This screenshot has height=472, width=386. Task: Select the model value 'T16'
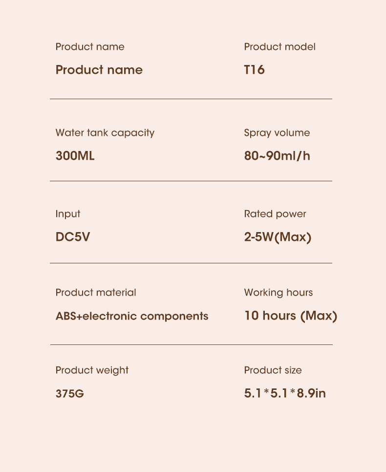pos(254,70)
